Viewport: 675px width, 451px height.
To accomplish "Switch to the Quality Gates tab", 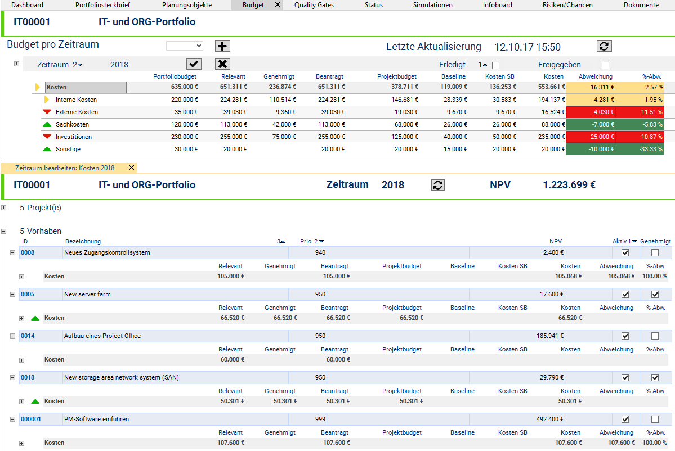I will point(314,5).
